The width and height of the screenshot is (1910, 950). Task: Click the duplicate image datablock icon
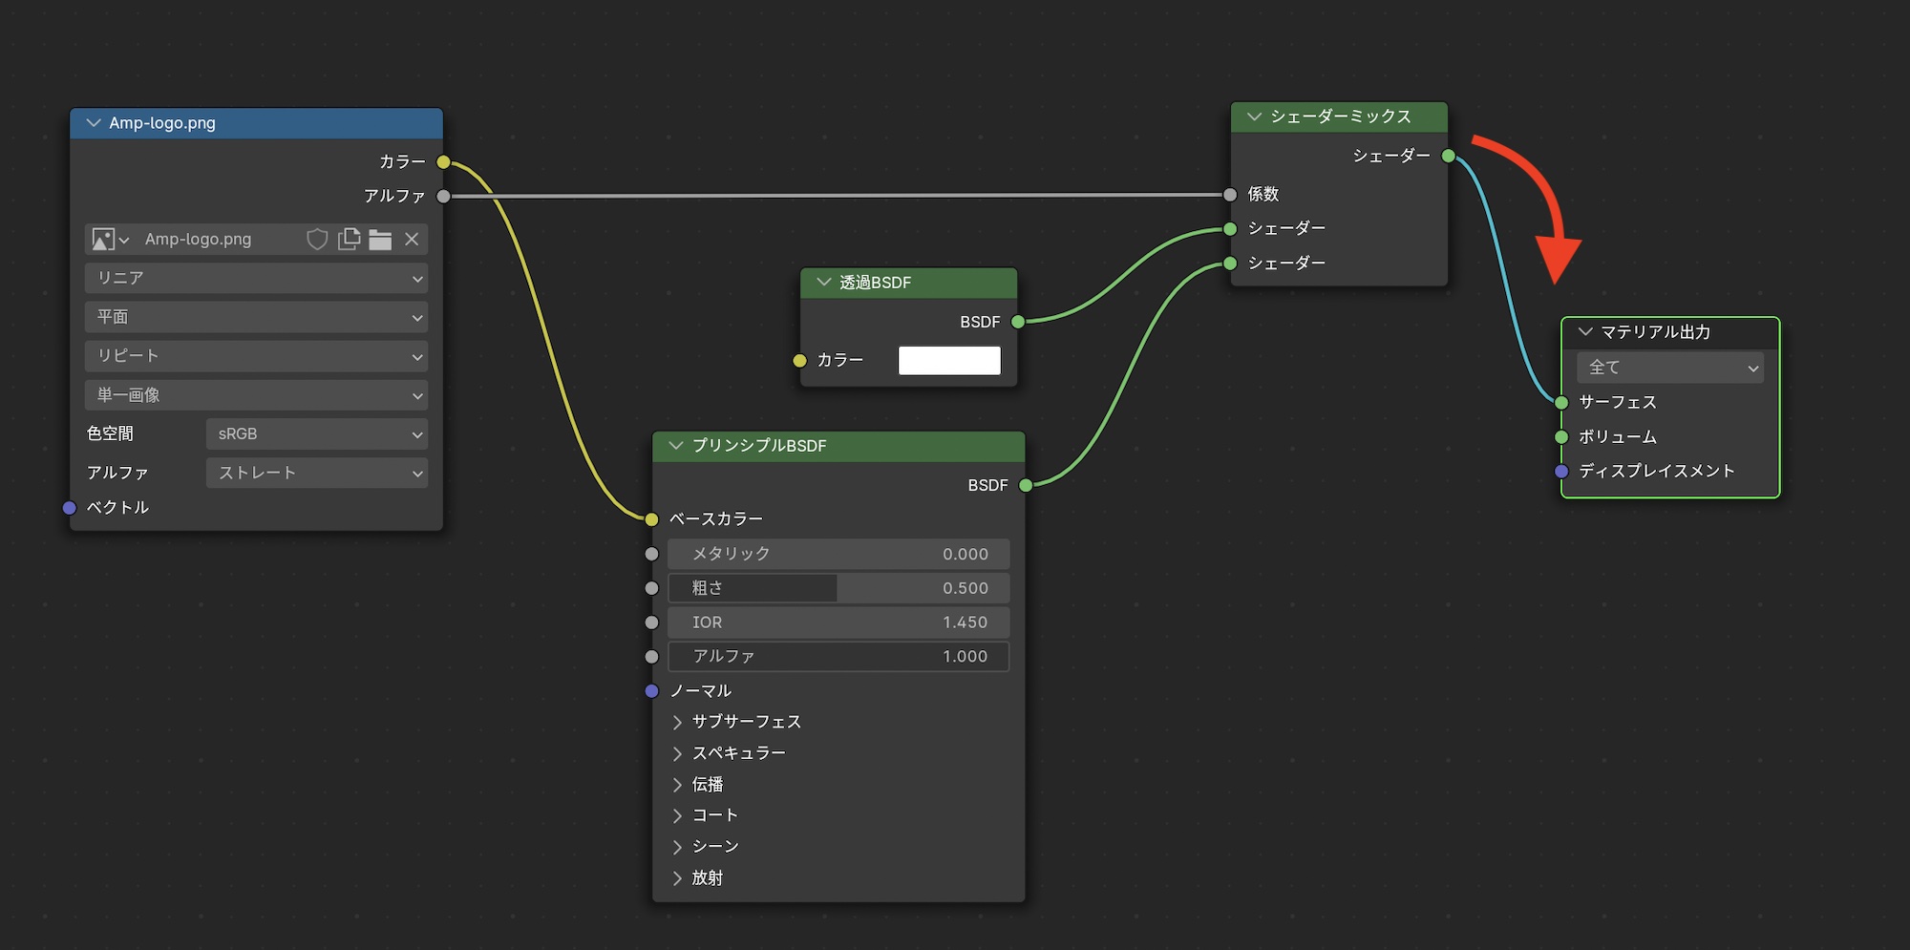tap(350, 240)
